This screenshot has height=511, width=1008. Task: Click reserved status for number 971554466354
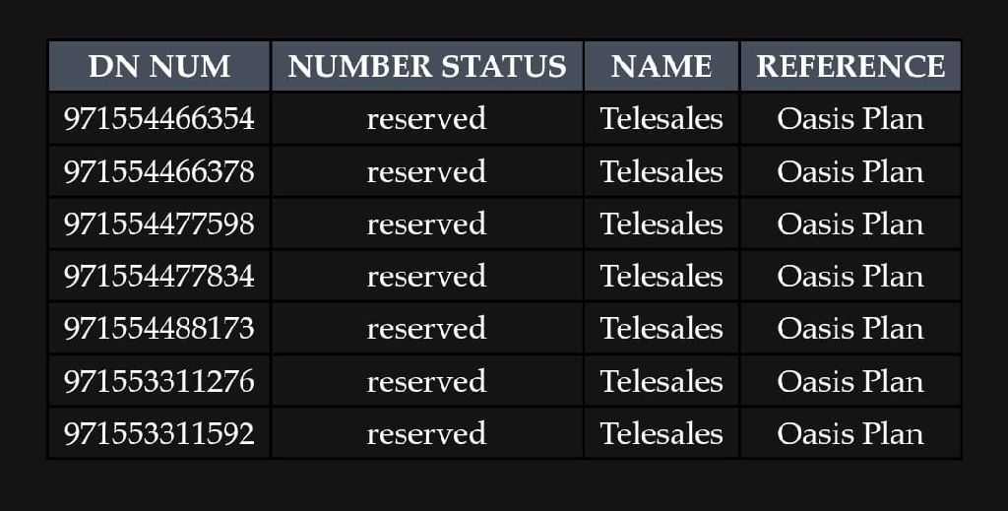point(426,118)
